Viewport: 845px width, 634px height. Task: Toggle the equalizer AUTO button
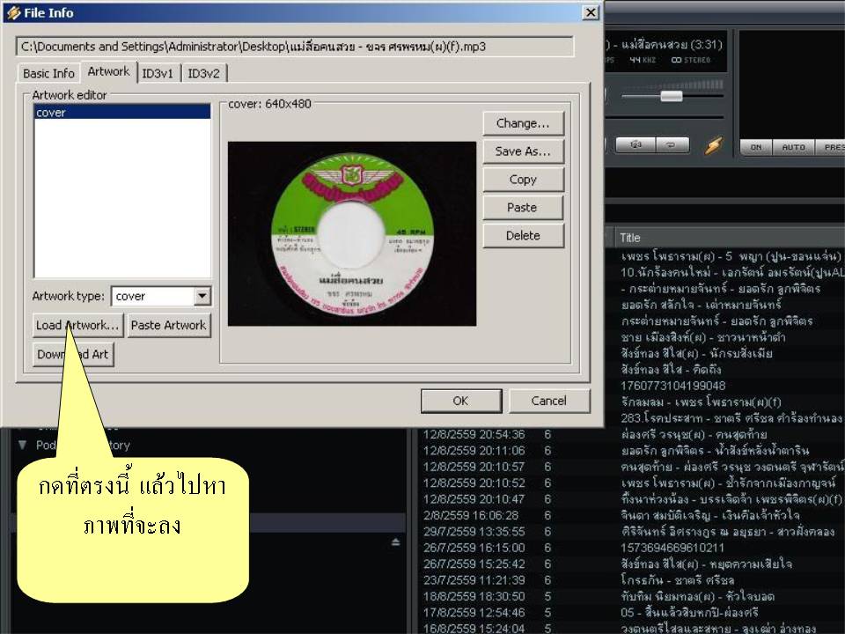pyautogui.click(x=793, y=147)
